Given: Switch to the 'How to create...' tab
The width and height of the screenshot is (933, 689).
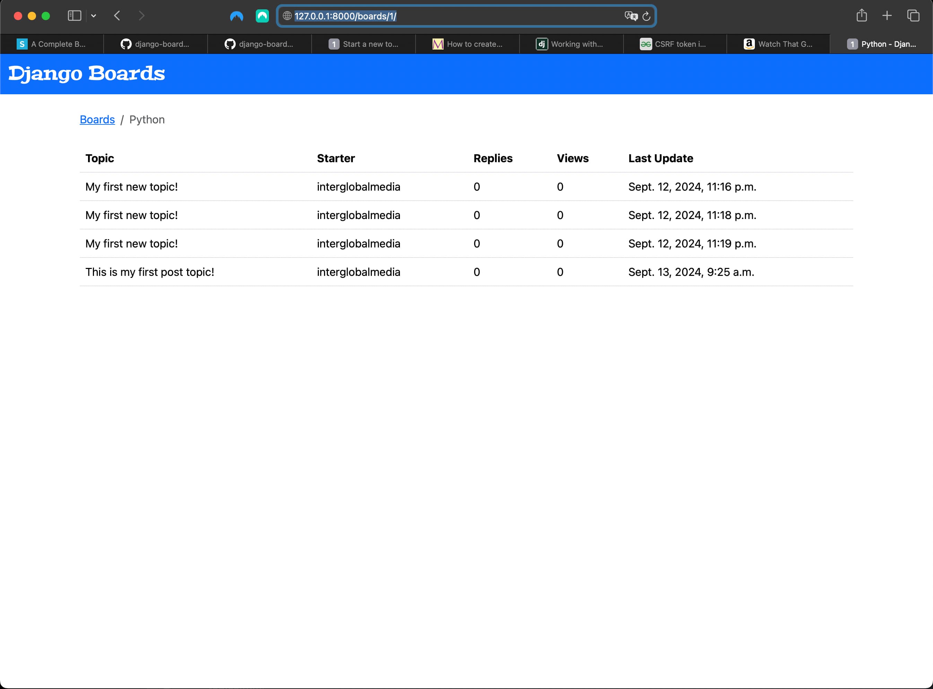Looking at the screenshot, I should pos(468,44).
